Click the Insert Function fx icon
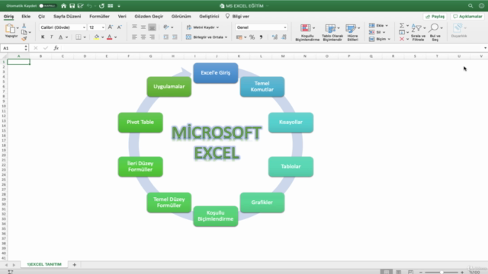The image size is (488, 274). (x=56, y=48)
